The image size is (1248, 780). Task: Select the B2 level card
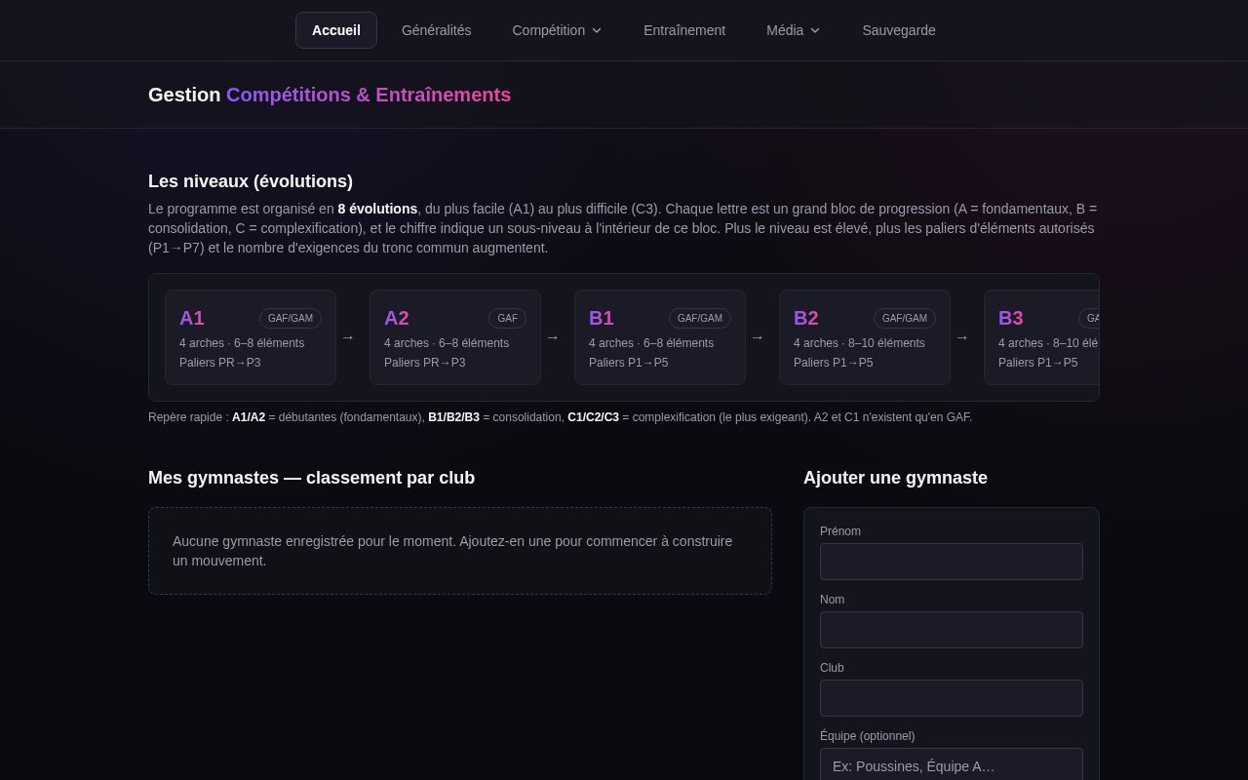pyautogui.click(x=865, y=337)
